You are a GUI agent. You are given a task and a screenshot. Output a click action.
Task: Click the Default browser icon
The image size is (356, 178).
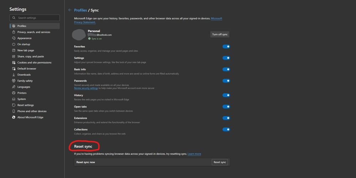[14, 68]
